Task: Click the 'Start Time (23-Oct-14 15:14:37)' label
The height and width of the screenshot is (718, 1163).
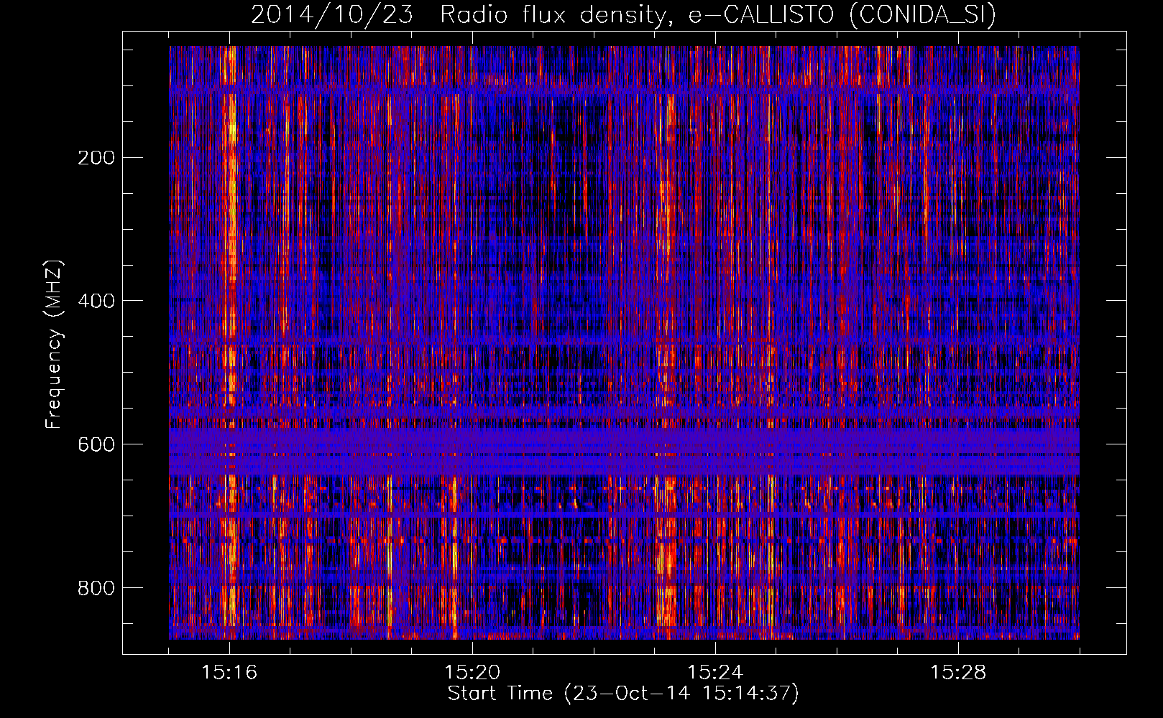Action: (623, 694)
